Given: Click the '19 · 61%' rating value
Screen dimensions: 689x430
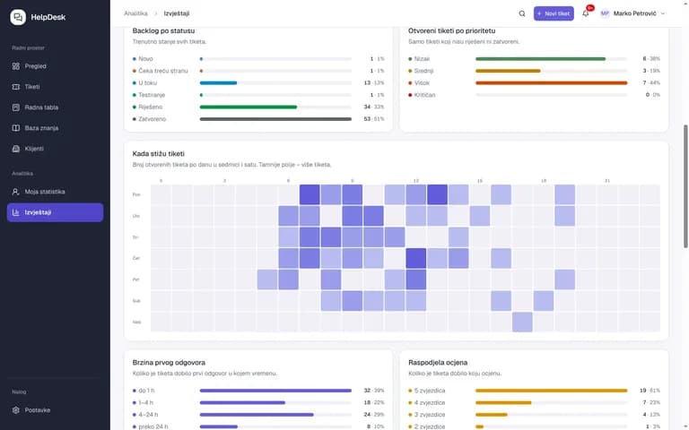Looking at the screenshot, I should click(x=650, y=391).
